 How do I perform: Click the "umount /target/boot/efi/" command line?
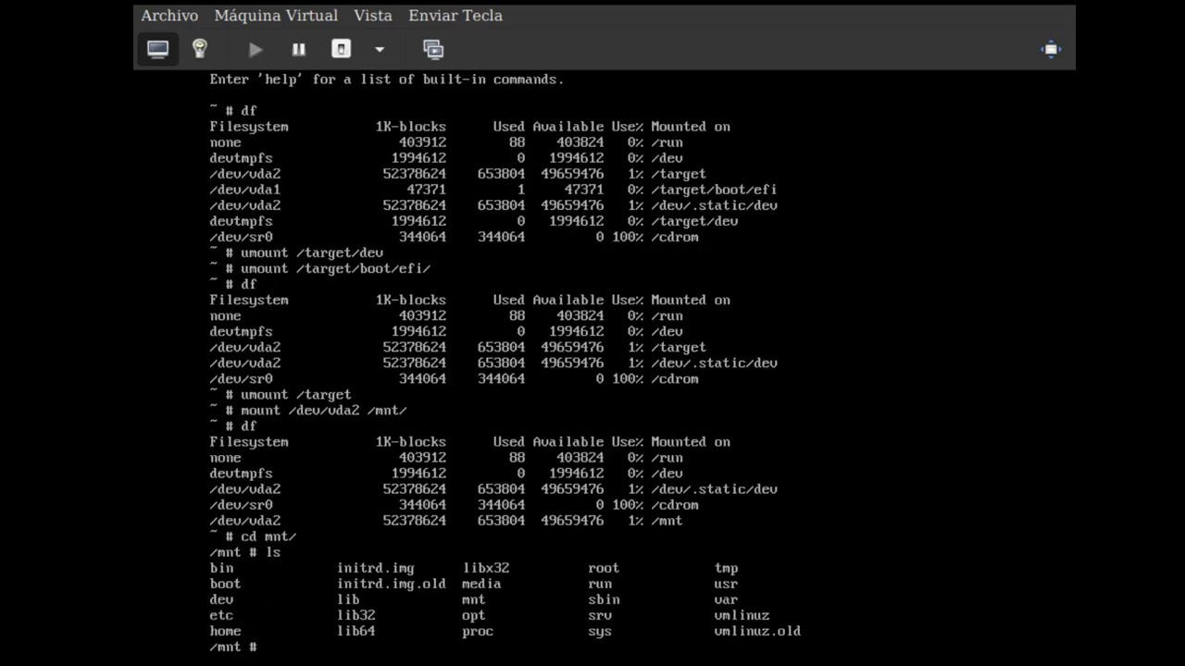tap(320, 268)
